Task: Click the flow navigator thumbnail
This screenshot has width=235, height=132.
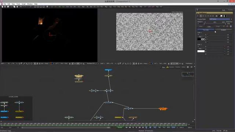Action: pos(188,74)
